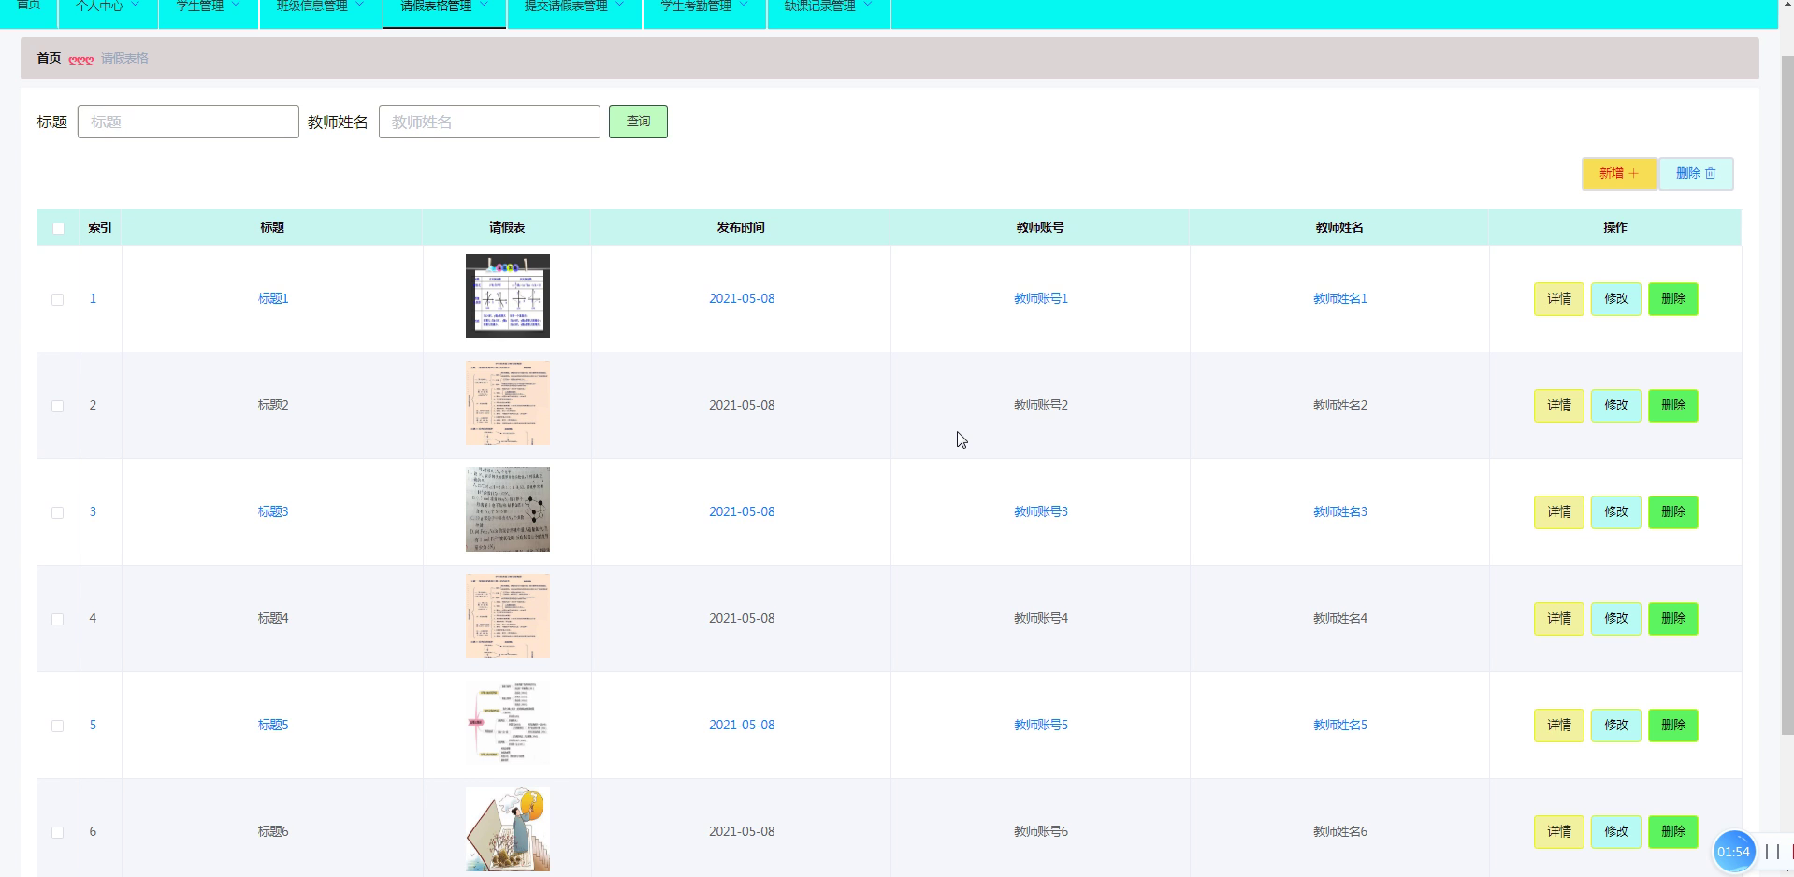Focus the 标题 search input
Screen dimensions: 1794x877
[x=188, y=122]
